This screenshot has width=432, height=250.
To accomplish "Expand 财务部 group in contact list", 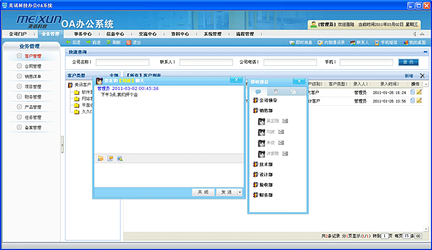I will pyautogui.click(x=263, y=195).
